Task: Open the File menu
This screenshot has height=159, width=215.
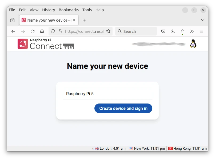Action: [x=12, y=10]
